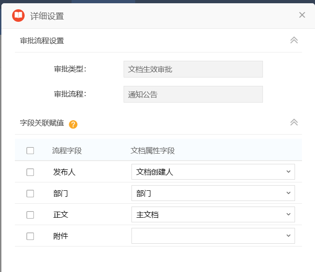Check the 部门 row checkbox
Screen dimensions: 315x272
tap(30, 194)
